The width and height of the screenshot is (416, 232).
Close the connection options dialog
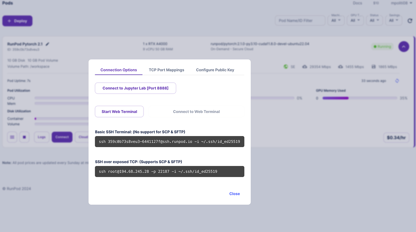click(234, 194)
